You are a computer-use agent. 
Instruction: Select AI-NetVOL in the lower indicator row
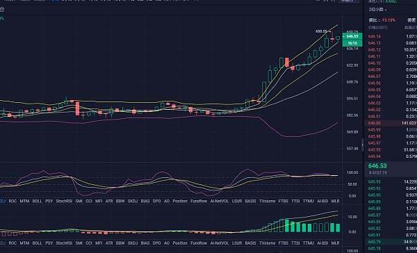(220, 243)
